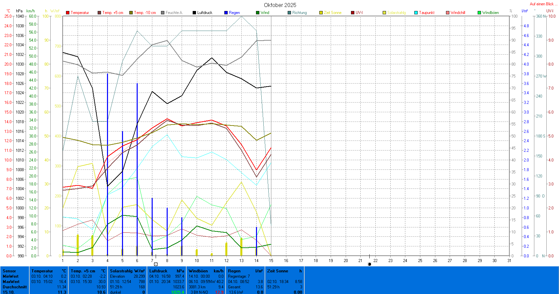This screenshot has height=294, width=559.
Task: Toggle the Windböen series legend label
Action: 490,13
